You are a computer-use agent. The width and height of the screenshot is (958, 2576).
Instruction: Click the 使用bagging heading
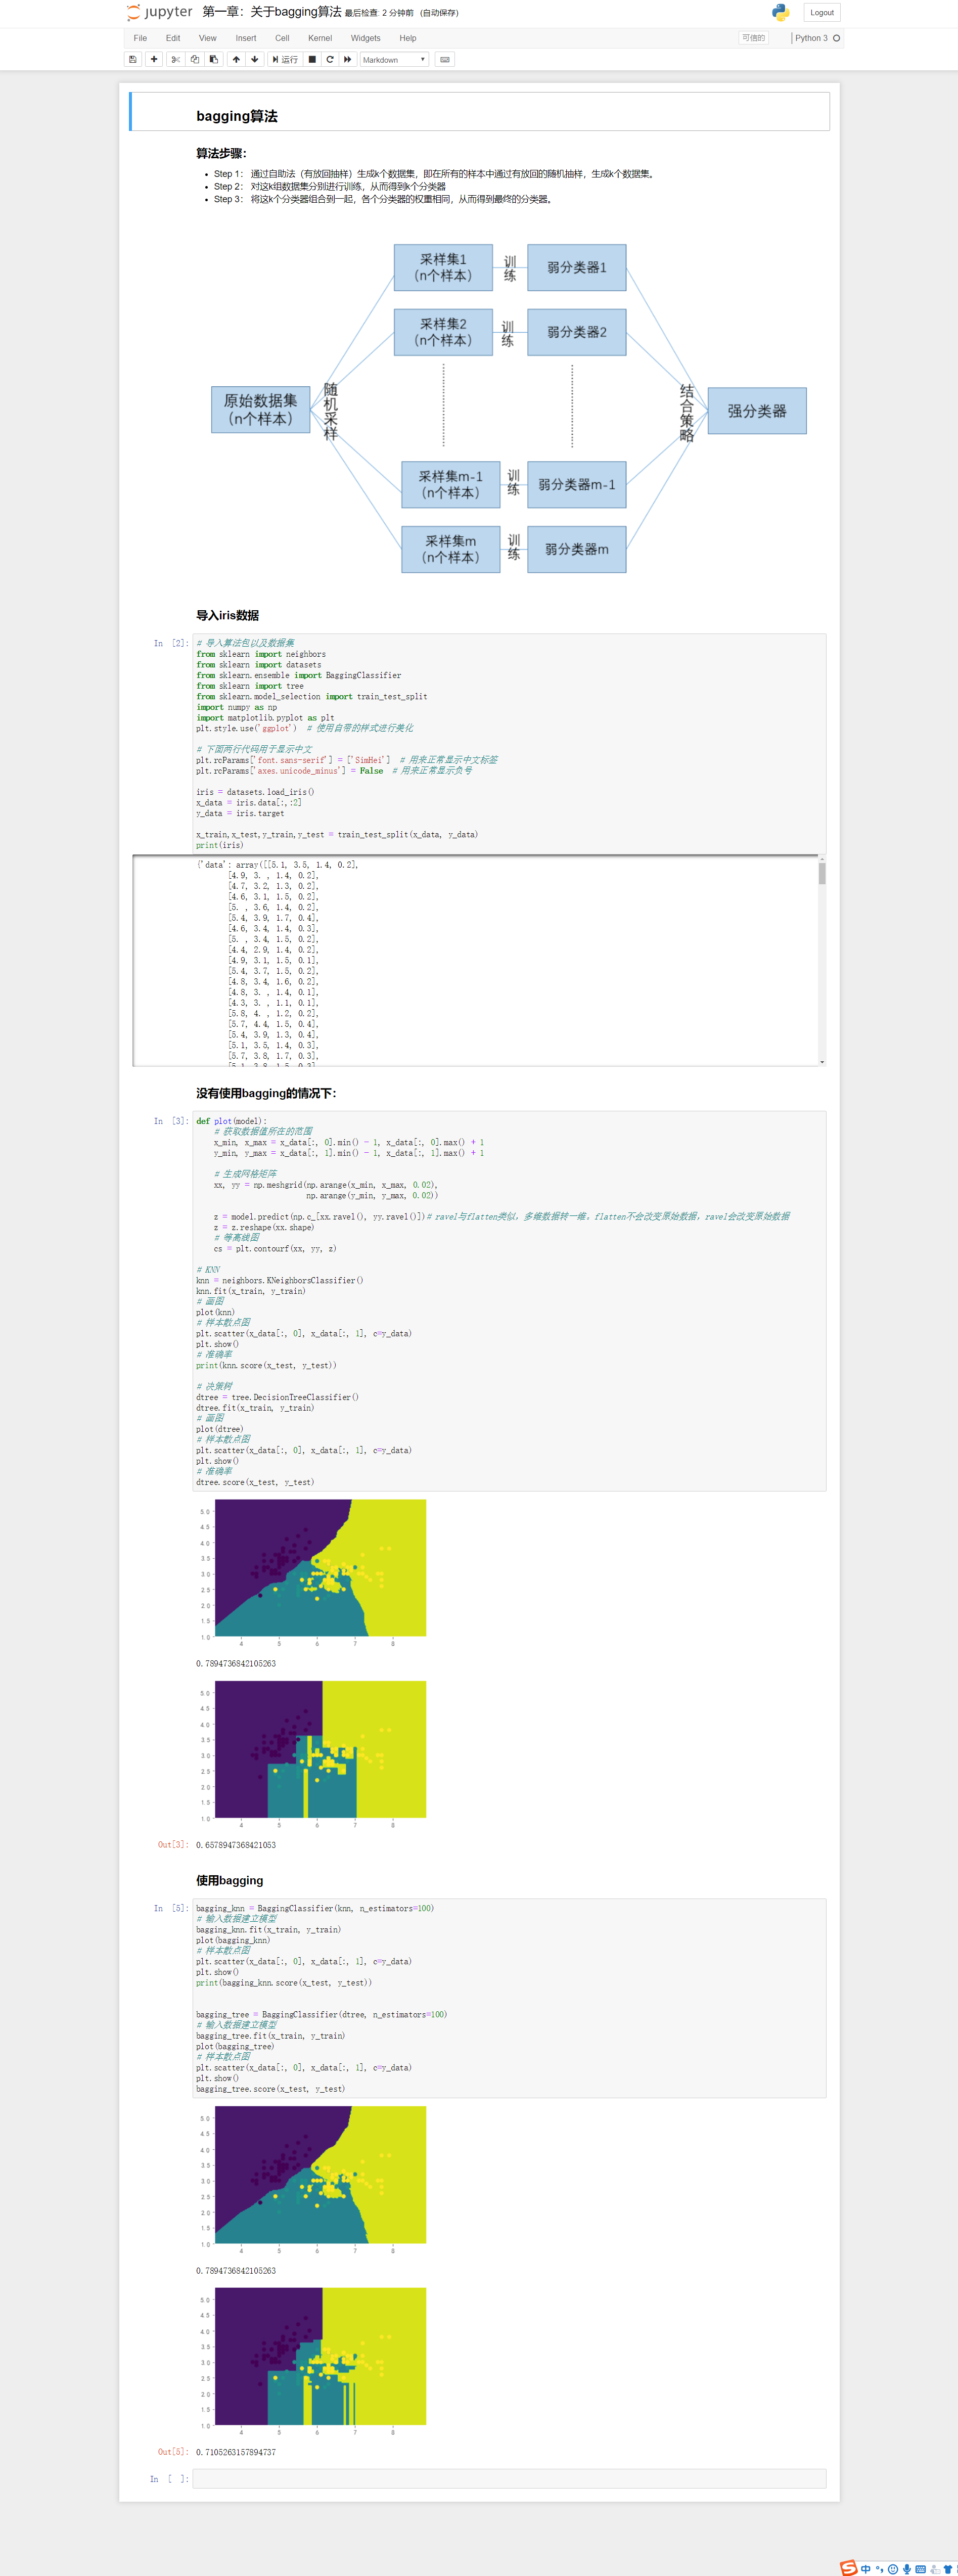coord(229,1880)
